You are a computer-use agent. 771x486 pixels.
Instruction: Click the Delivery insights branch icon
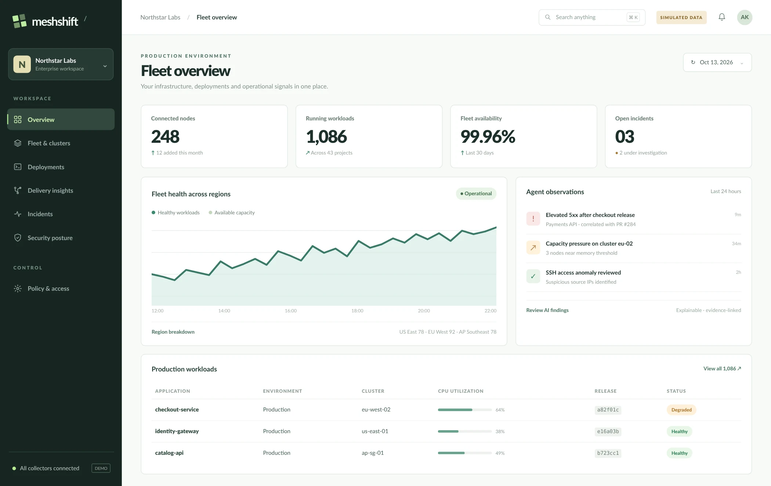(x=18, y=190)
